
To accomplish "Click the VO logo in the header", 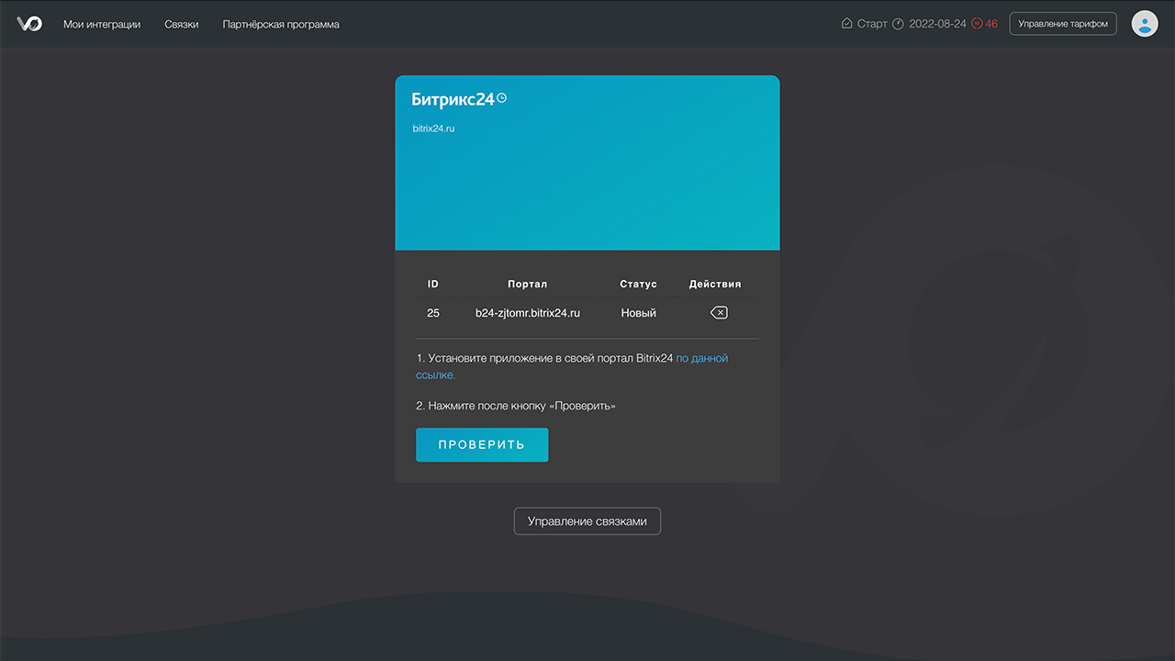I will tap(29, 24).
